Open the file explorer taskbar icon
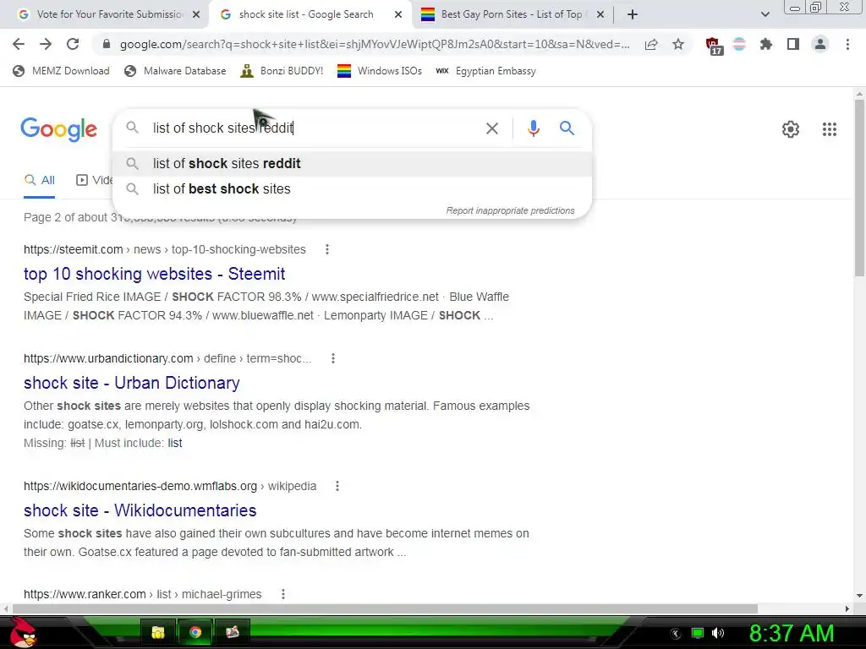 coord(158,632)
